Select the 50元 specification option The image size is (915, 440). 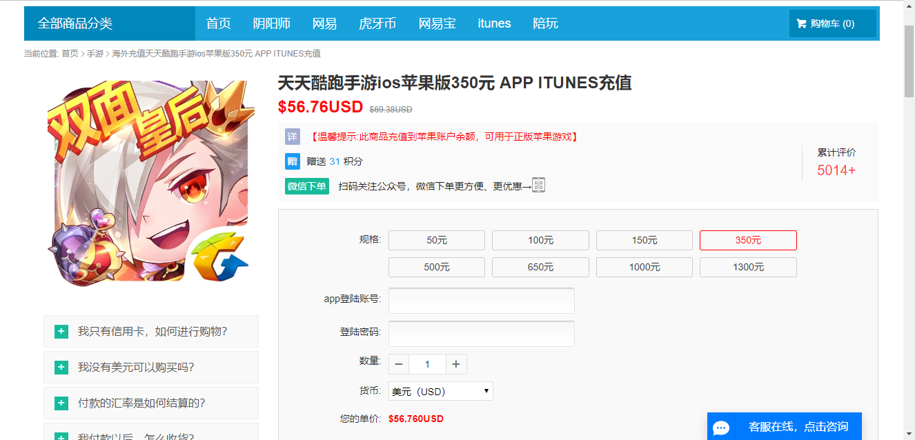[436, 240]
